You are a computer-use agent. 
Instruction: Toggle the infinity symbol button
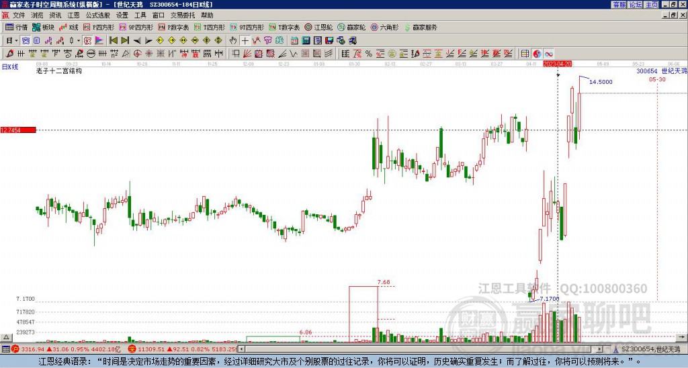pyautogui.click(x=548, y=54)
